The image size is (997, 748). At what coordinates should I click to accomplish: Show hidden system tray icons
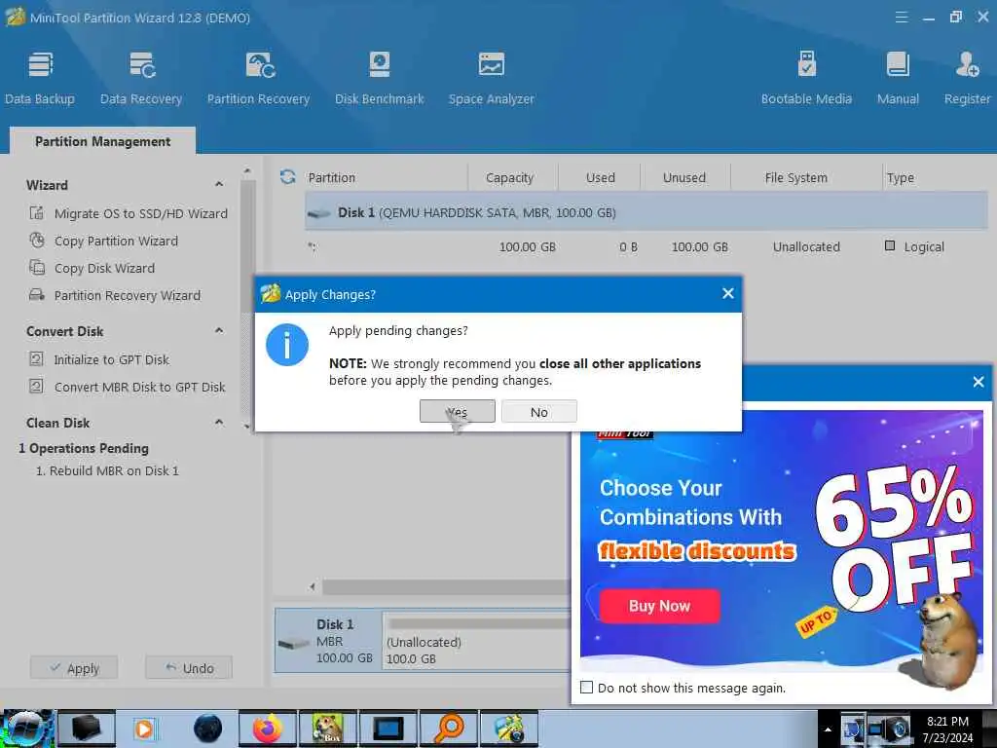[x=828, y=729]
